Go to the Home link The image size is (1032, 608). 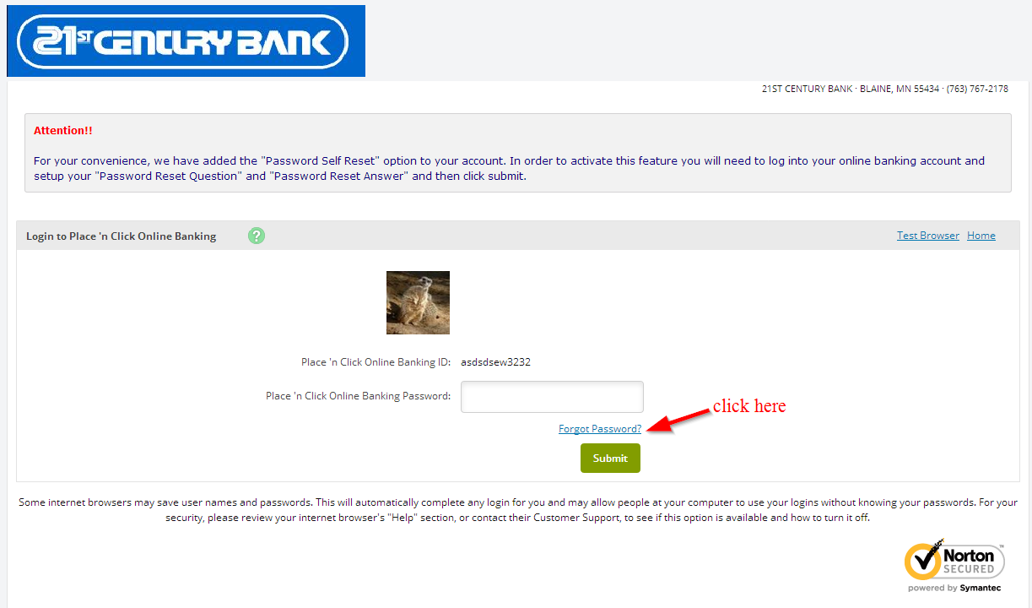click(x=981, y=236)
